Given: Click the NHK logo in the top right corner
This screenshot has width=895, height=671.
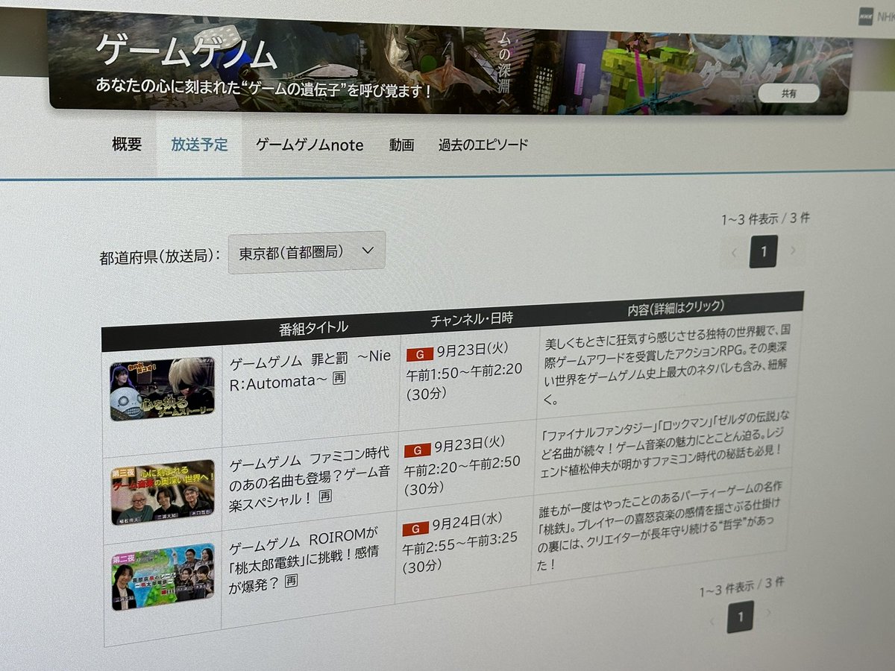Looking at the screenshot, I should click(865, 16).
